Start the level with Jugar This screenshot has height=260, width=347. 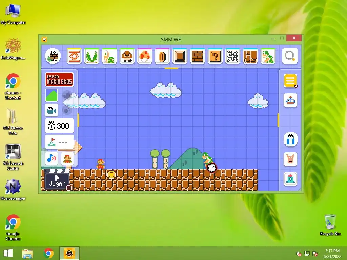(57, 181)
